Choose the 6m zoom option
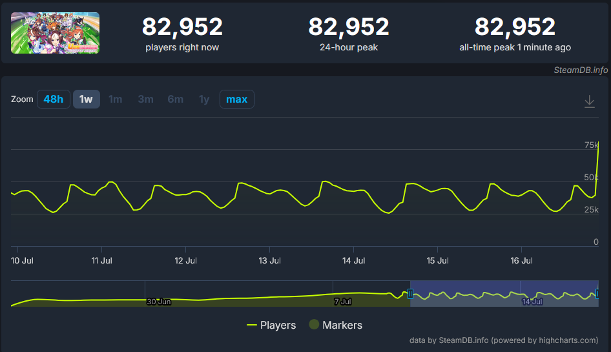The height and width of the screenshot is (352, 611). click(x=175, y=99)
